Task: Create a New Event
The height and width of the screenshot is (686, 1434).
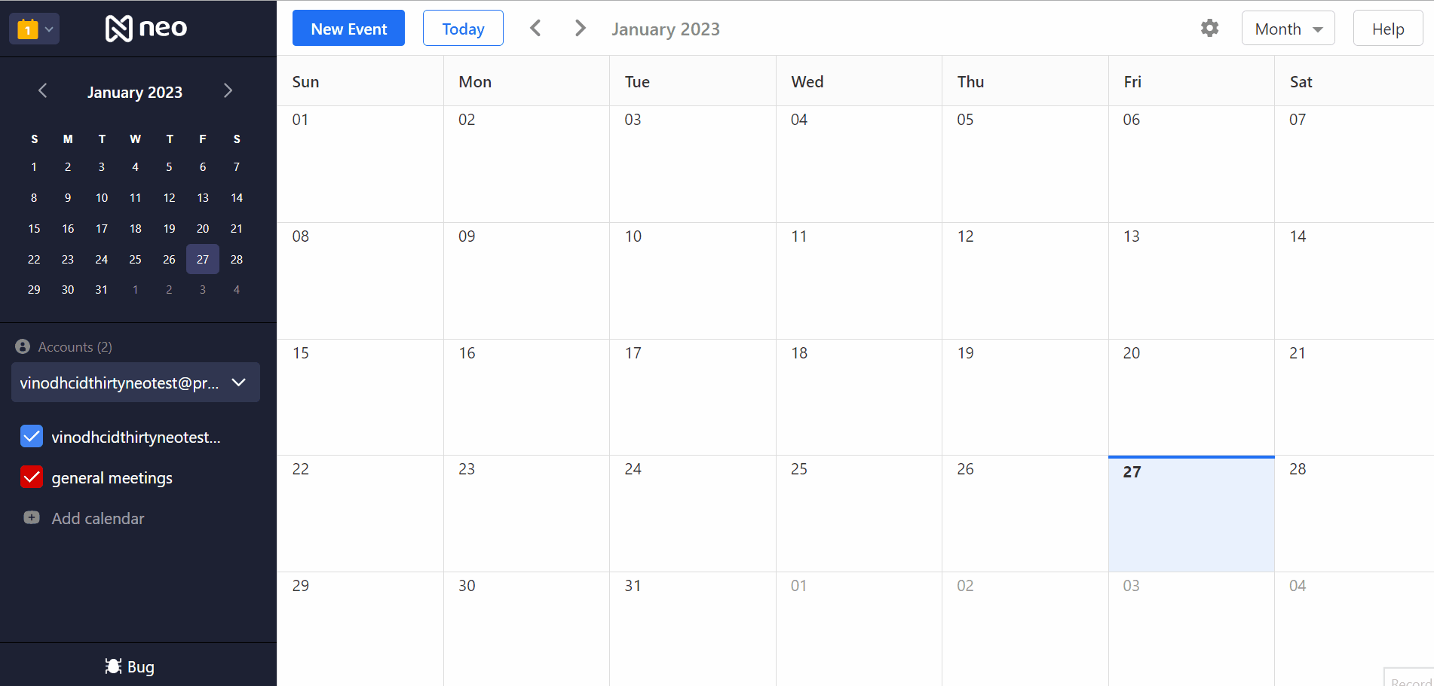Action: (x=348, y=29)
